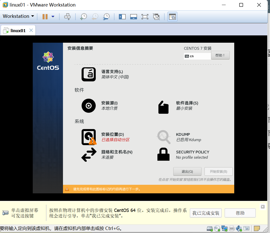Image resolution: width=270 pixels, height=233 pixels.
Task: Close the linux01 tab
Action: tap(31, 30)
